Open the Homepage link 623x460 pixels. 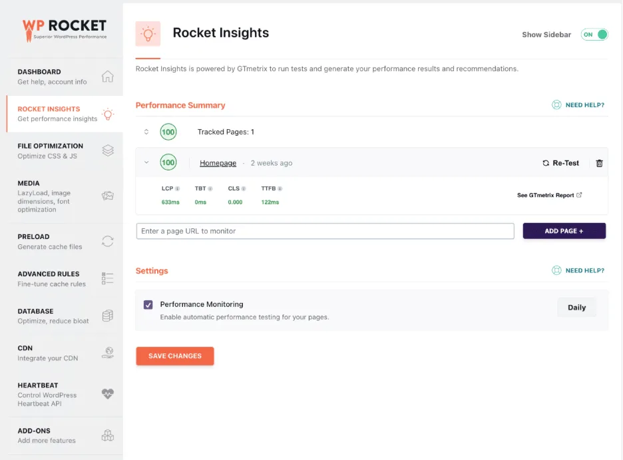218,163
